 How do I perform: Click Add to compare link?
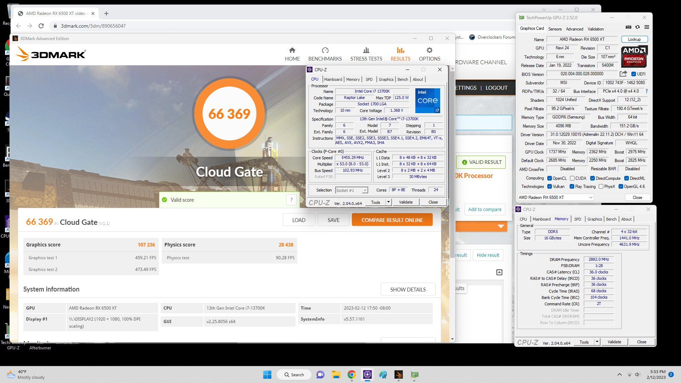pyautogui.click(x=485, y=209)
